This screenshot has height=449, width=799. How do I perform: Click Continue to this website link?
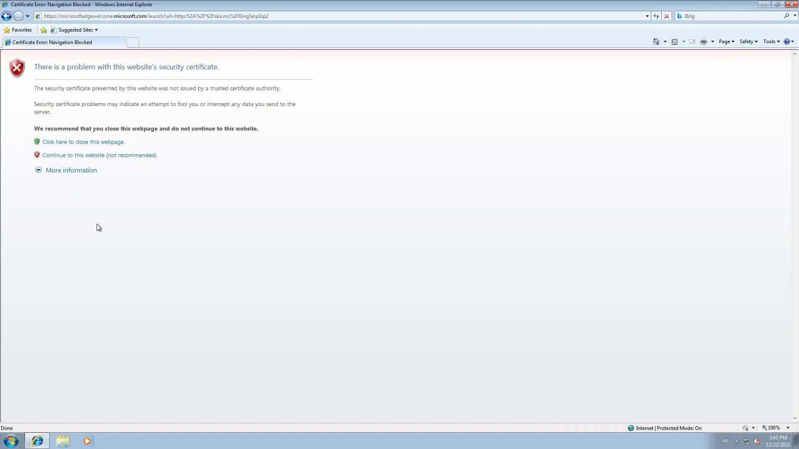(x=100, y=155)
